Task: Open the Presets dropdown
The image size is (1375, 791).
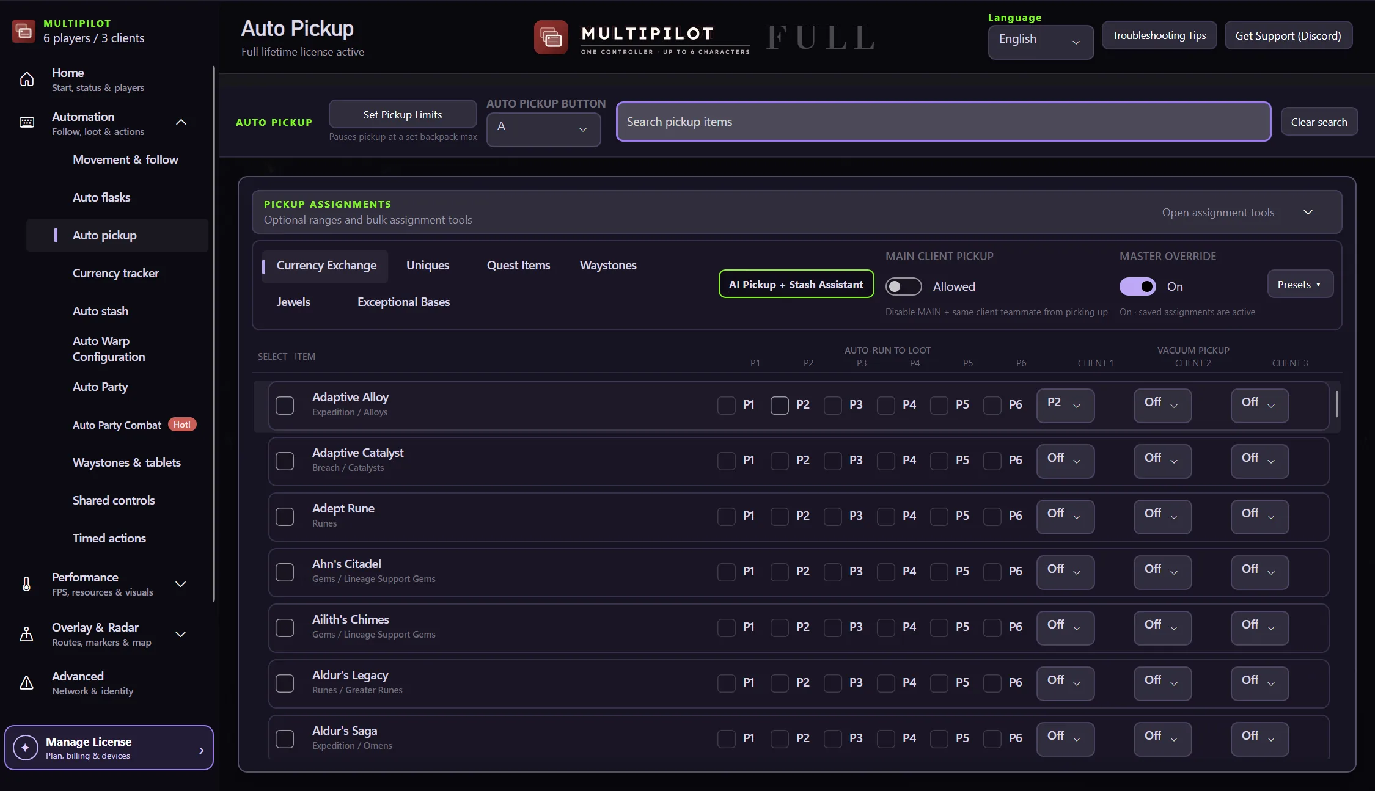Action: [1300, 285]
